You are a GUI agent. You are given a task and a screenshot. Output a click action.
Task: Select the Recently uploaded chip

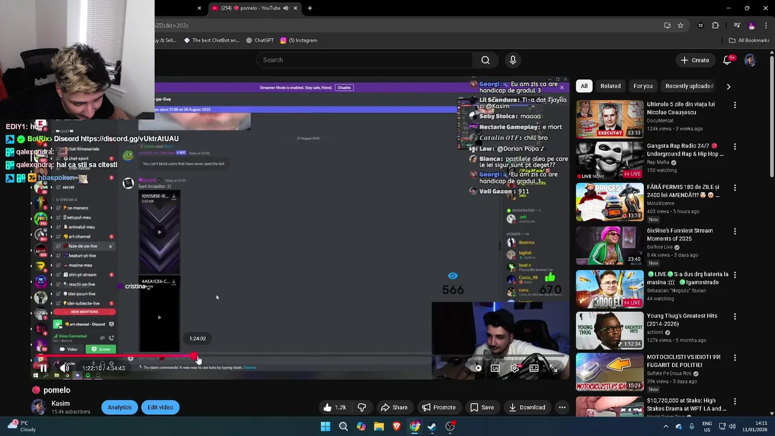click(x=689, y=86)
